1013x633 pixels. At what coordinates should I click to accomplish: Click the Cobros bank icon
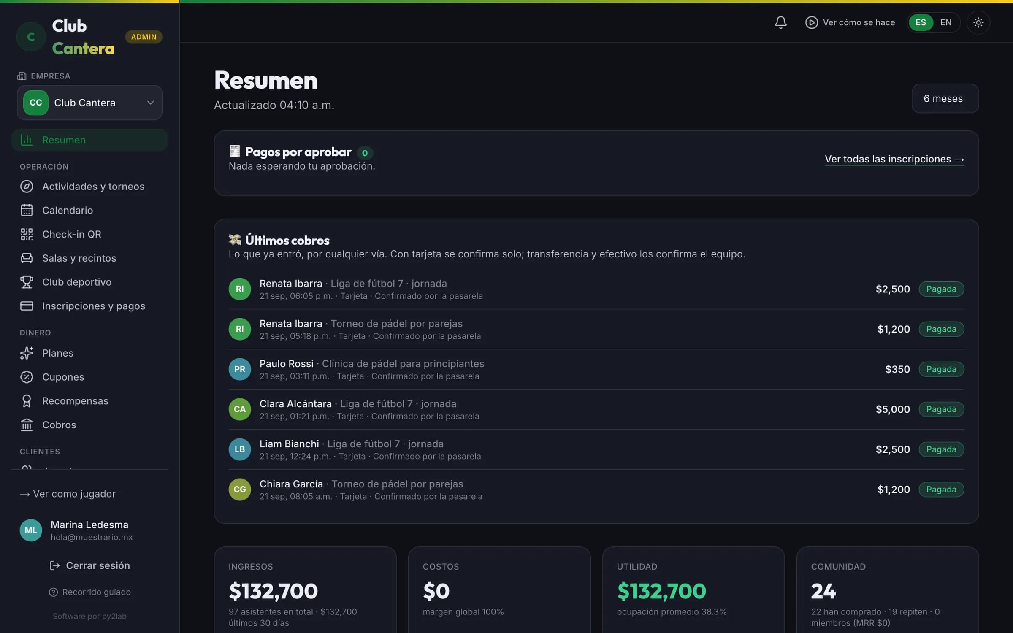click(x=27, y=425)
